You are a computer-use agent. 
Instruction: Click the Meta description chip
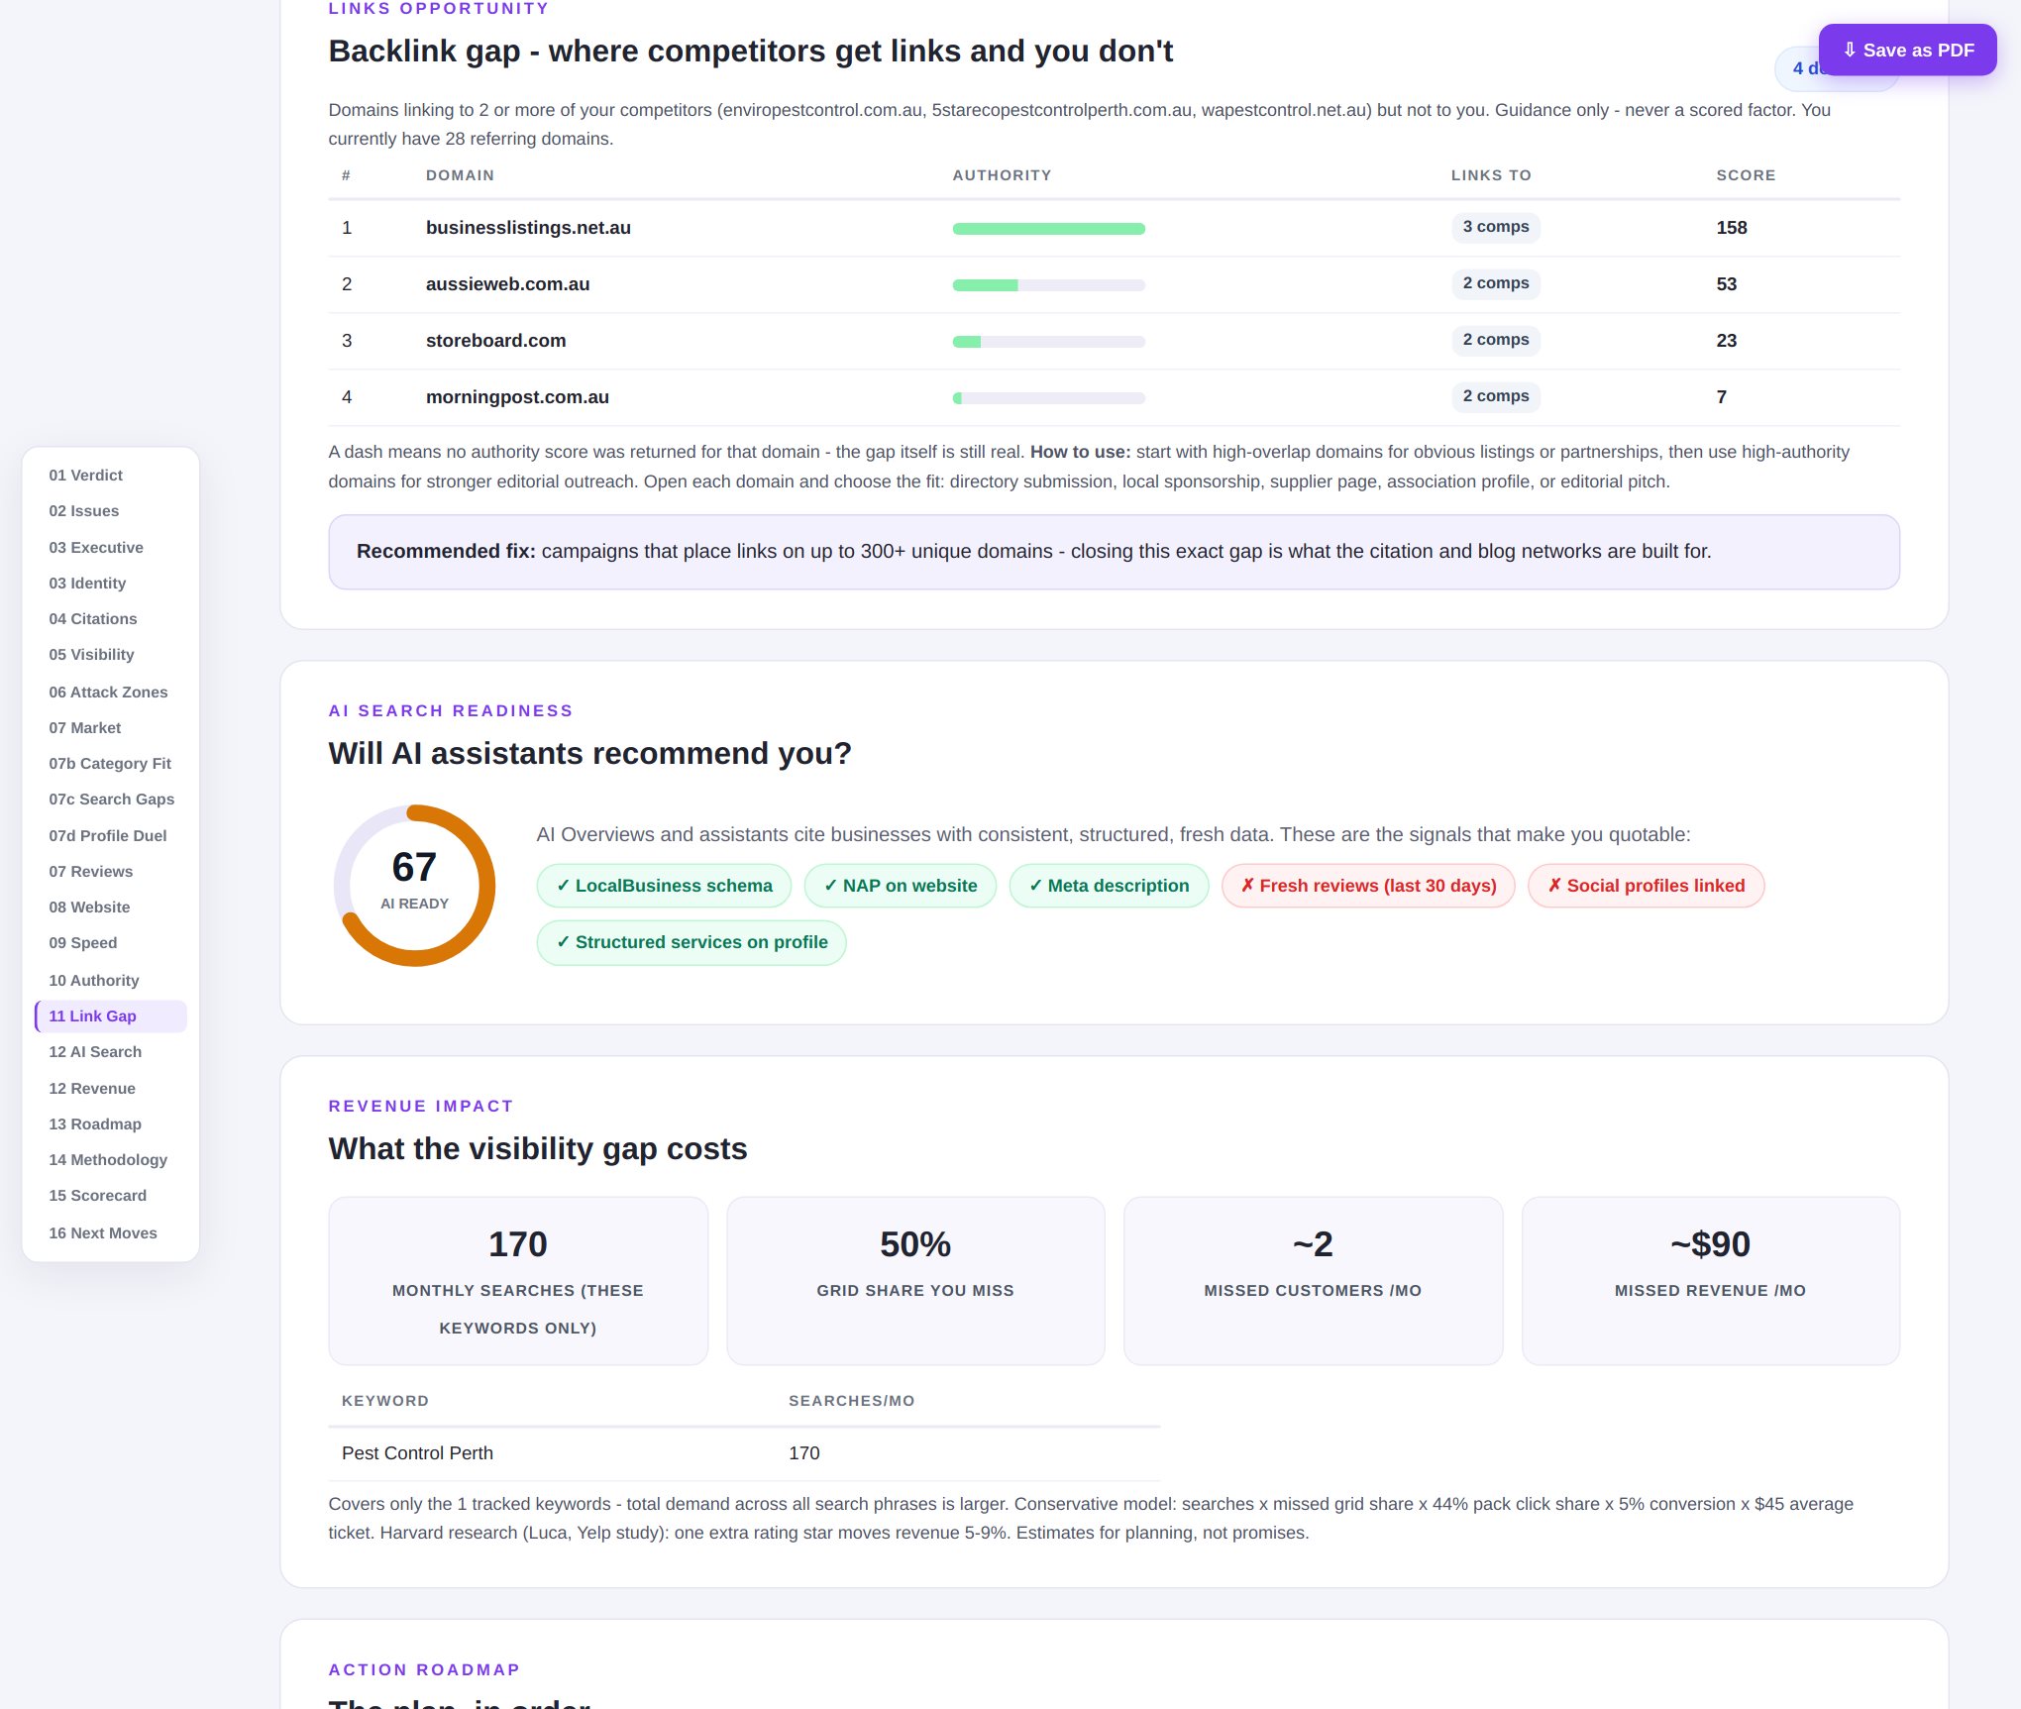(1109, 886)
